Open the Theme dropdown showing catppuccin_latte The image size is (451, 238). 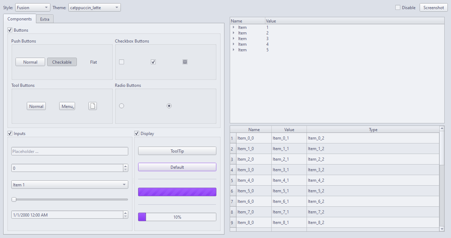point(94,8)
